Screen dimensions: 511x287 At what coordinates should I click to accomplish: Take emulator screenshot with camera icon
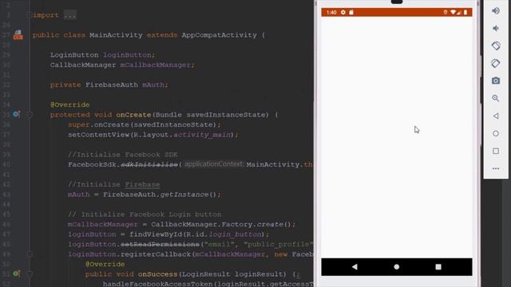(x=496, y=81)
